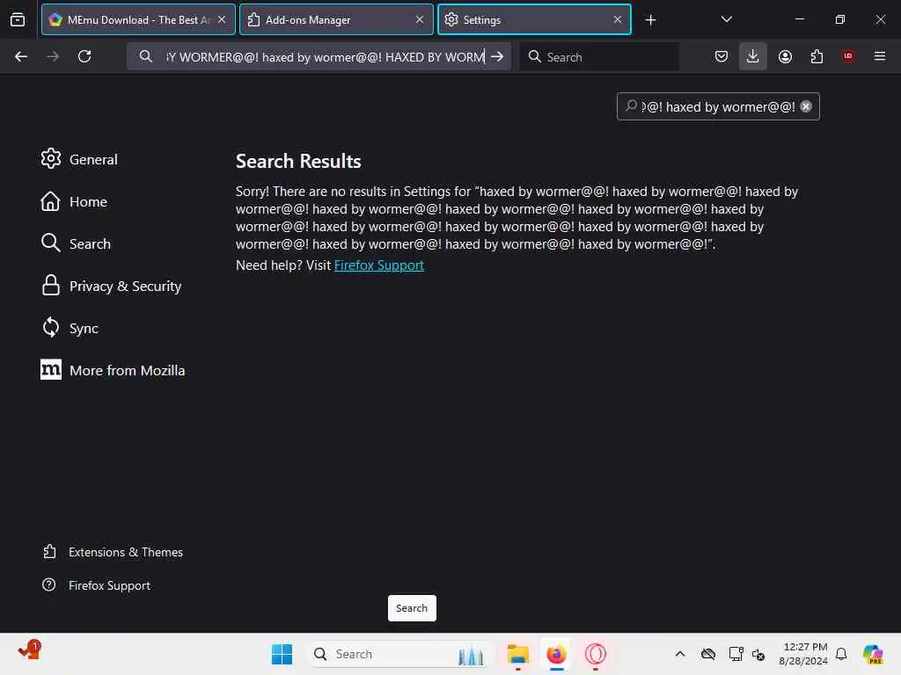The width and height of the screenshot is (901, 675).
Task: Click the Find in Settings search field
Action: [718, 106]
